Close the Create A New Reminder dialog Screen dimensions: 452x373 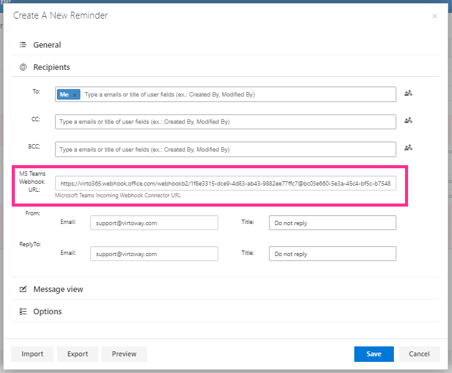click(435, 16)
